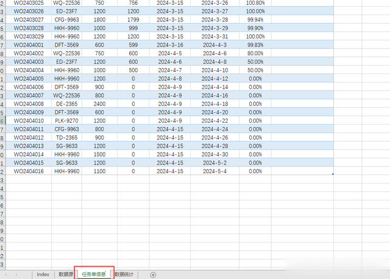
Task: Select date 2024-3-16 cell
Action: [x=170, y=45]
